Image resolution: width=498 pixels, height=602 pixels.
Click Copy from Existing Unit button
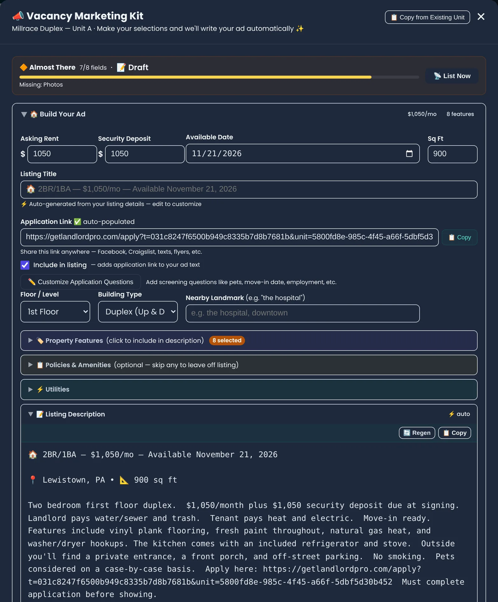tap(427, 17)
